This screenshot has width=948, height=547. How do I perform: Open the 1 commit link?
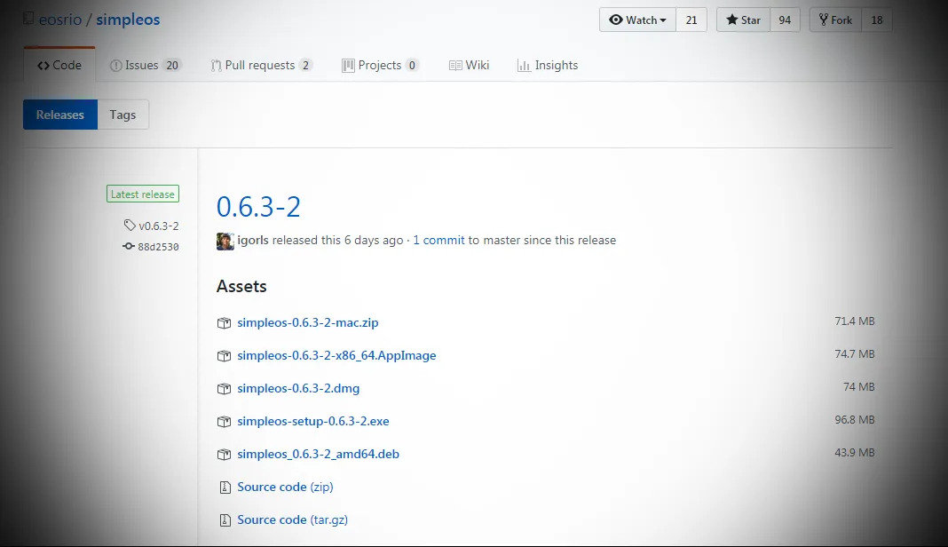click(438, 240)
